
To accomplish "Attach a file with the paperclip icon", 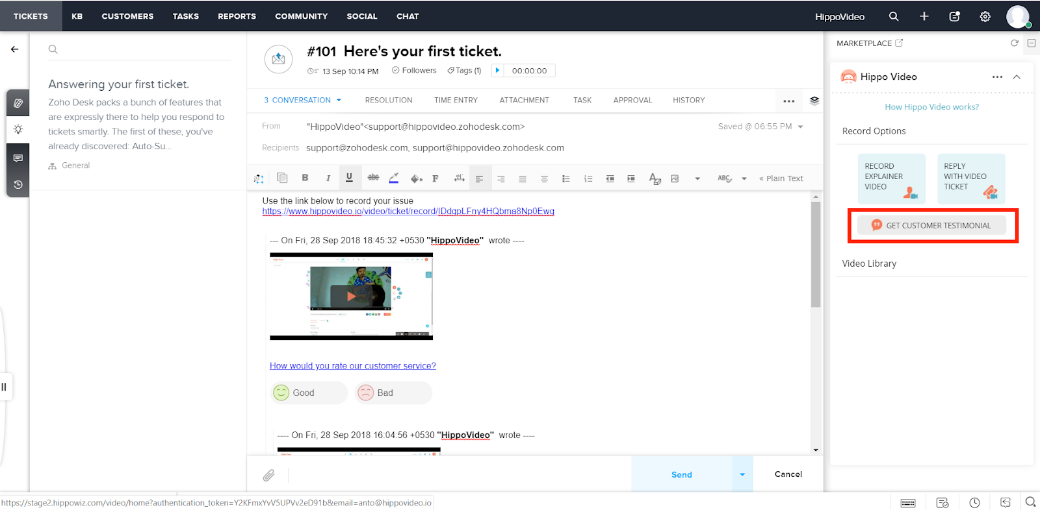I will coord(268,475).
